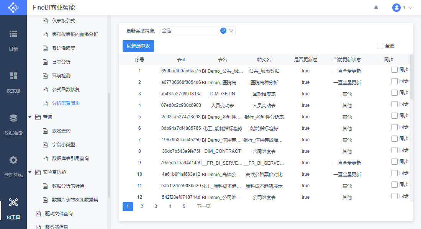Click current page 1 button
421x229 pixels.
pyautogui.click(x=128, y=206)
